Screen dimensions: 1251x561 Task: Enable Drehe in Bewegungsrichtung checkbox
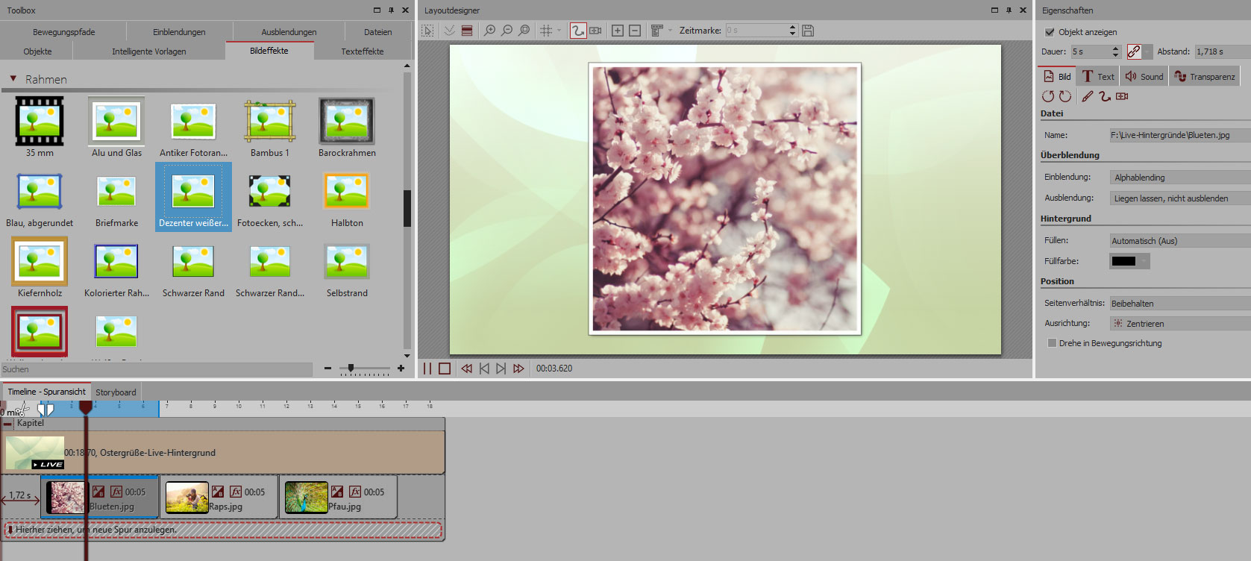pos(1052,343)
